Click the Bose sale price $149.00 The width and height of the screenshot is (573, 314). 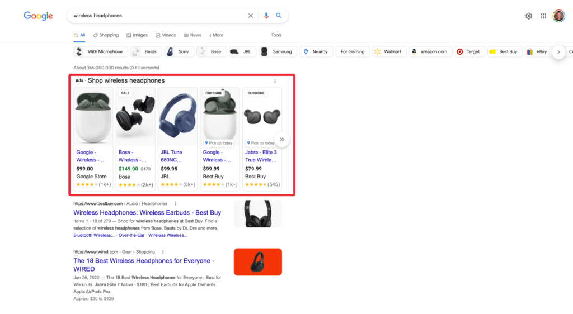(x=128, y=169)
